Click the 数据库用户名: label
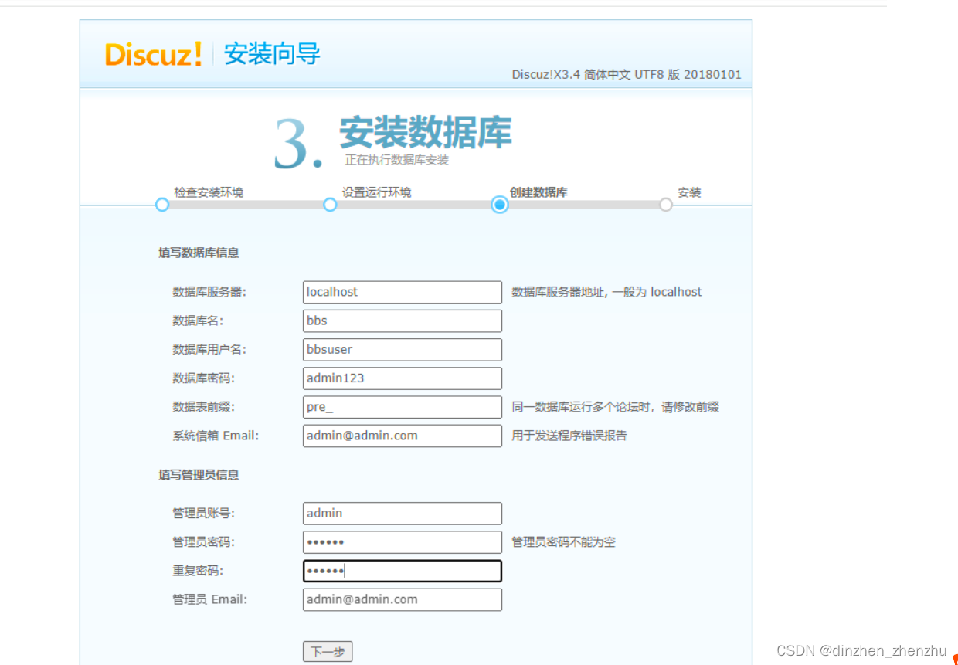The image size is (958, 665). 209,349
